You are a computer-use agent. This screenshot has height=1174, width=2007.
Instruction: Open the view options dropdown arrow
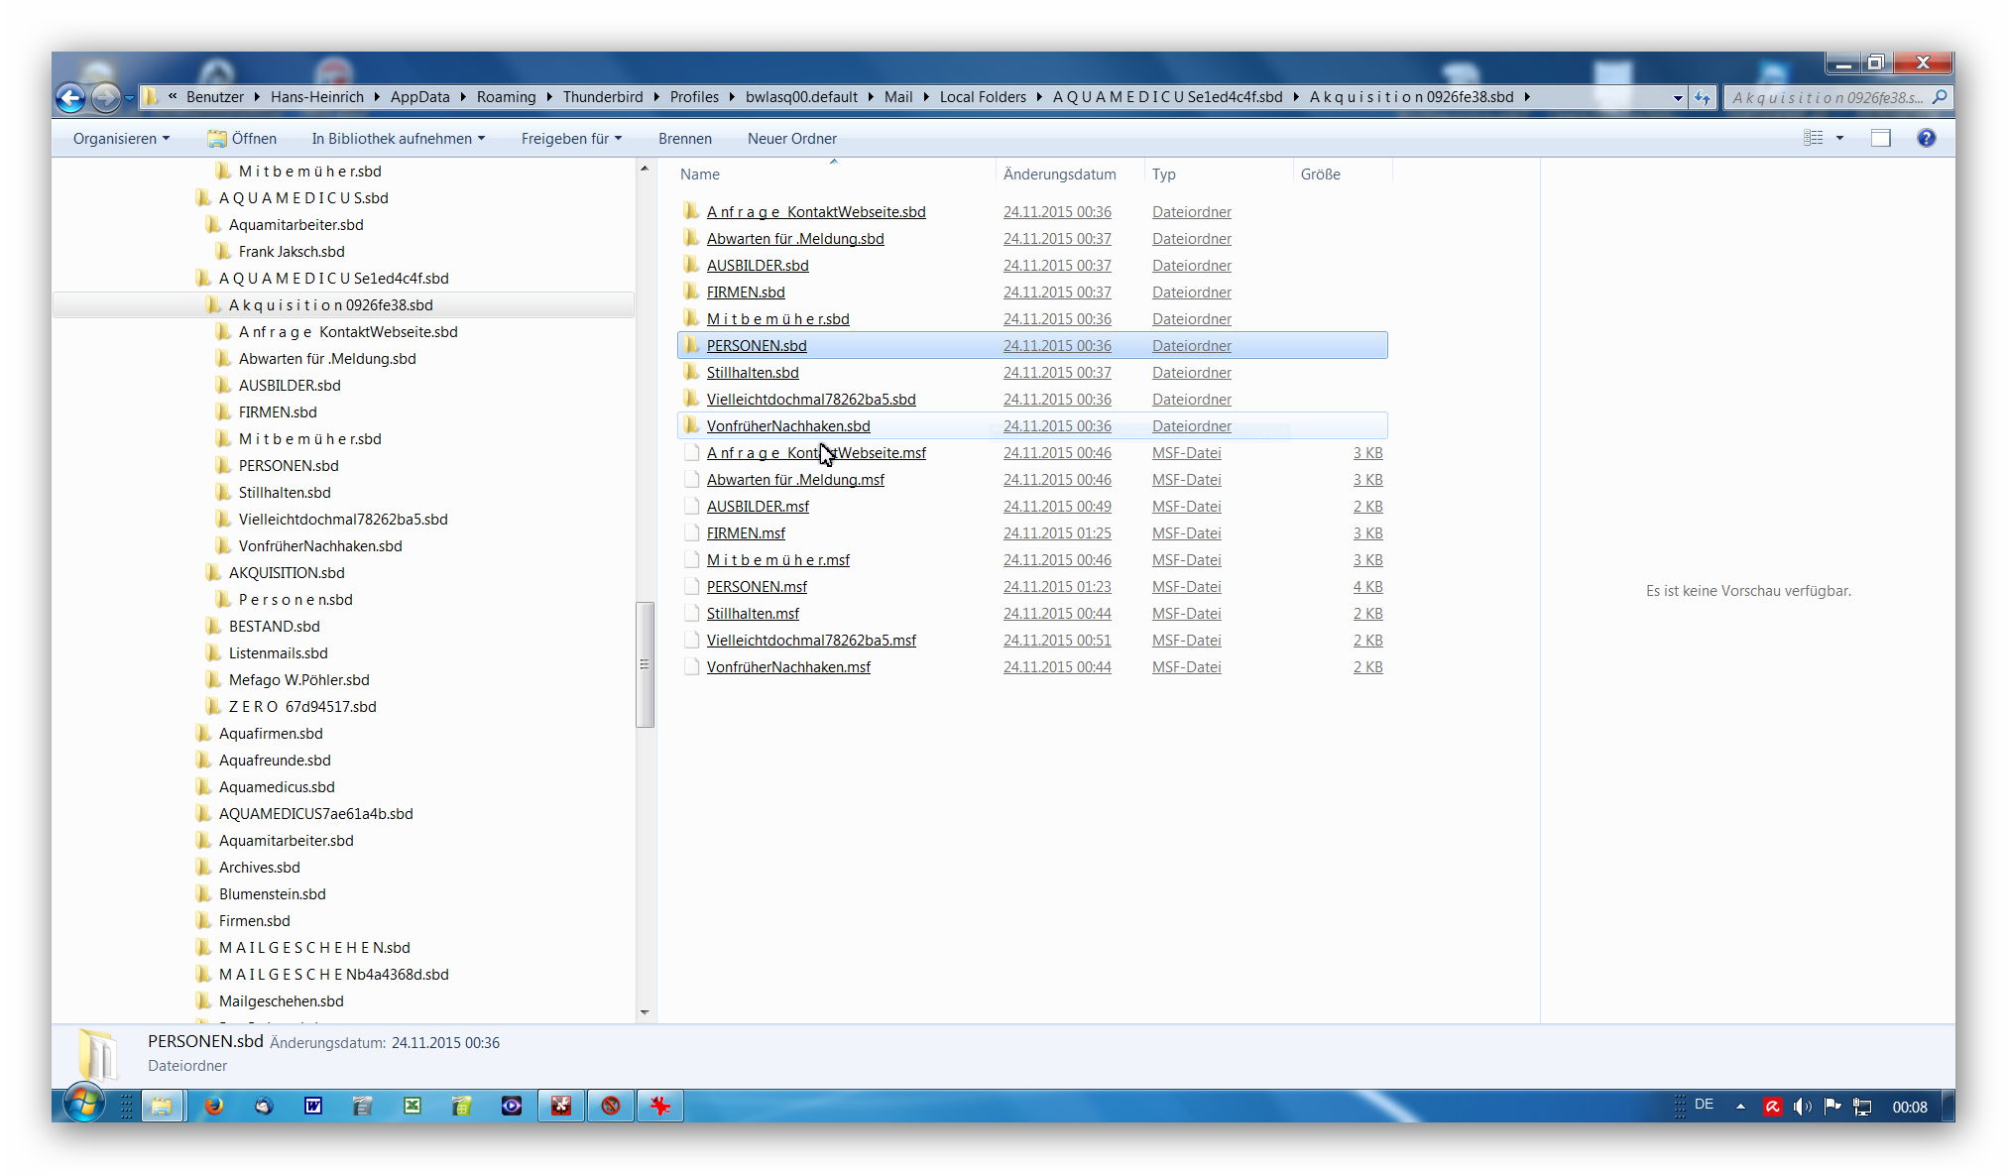(x=1839, y=138)
